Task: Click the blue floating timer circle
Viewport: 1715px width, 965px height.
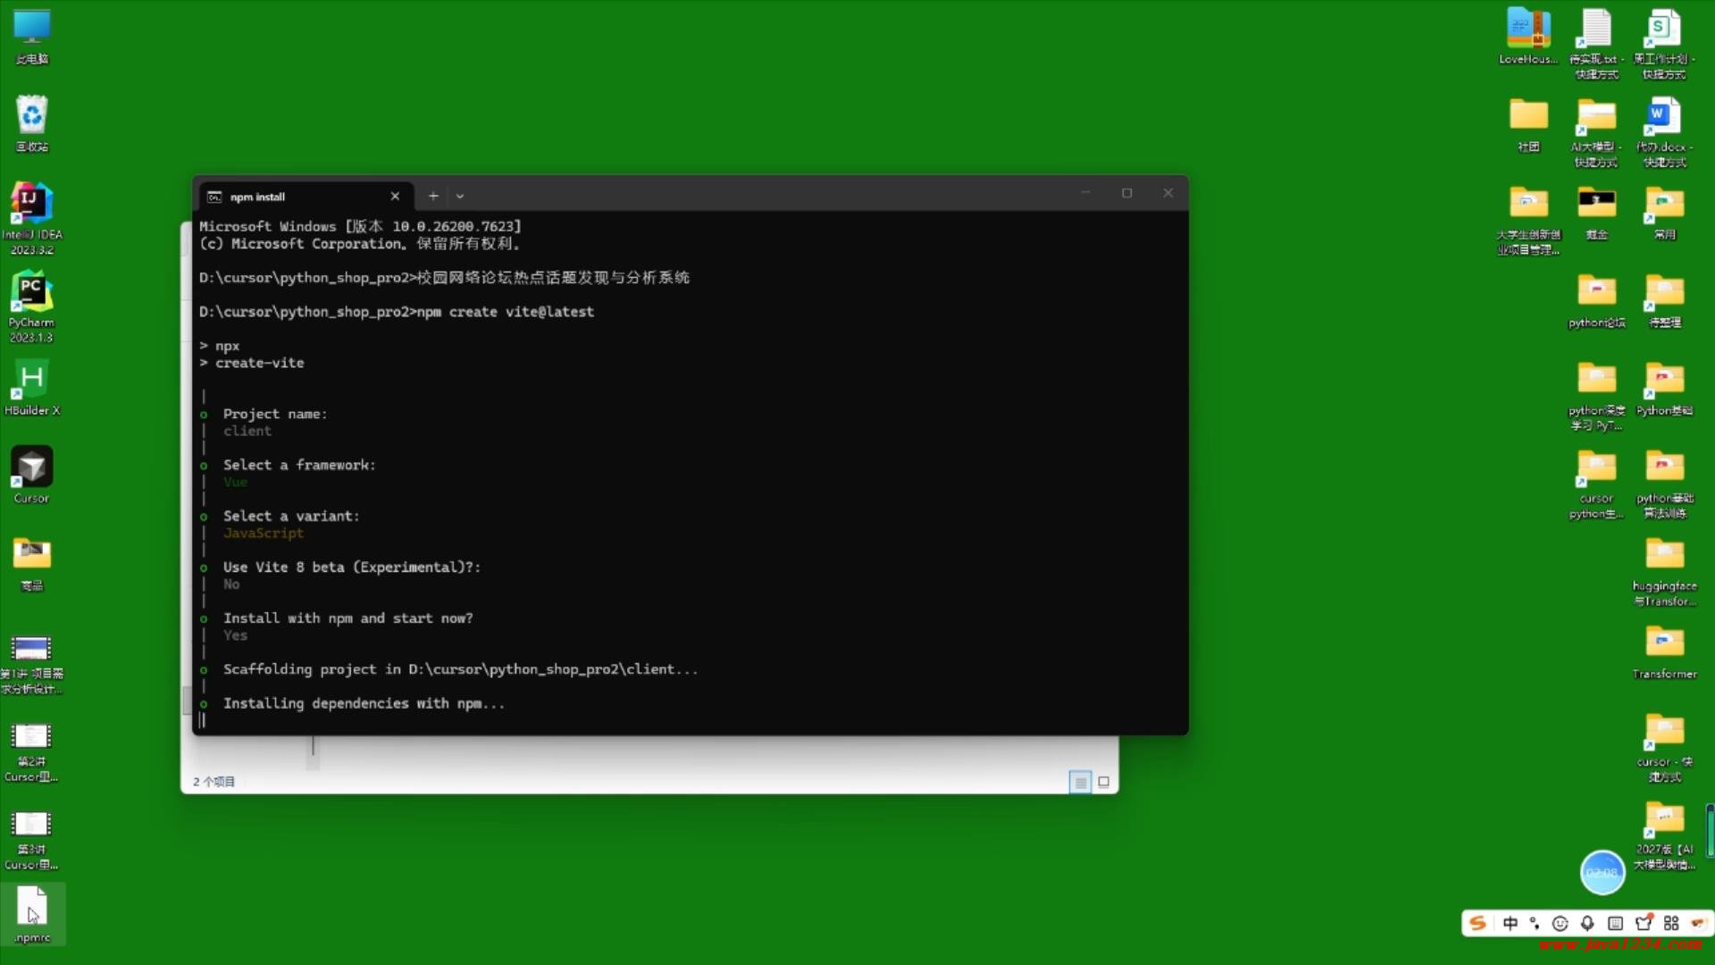Action: [1602, 872]
